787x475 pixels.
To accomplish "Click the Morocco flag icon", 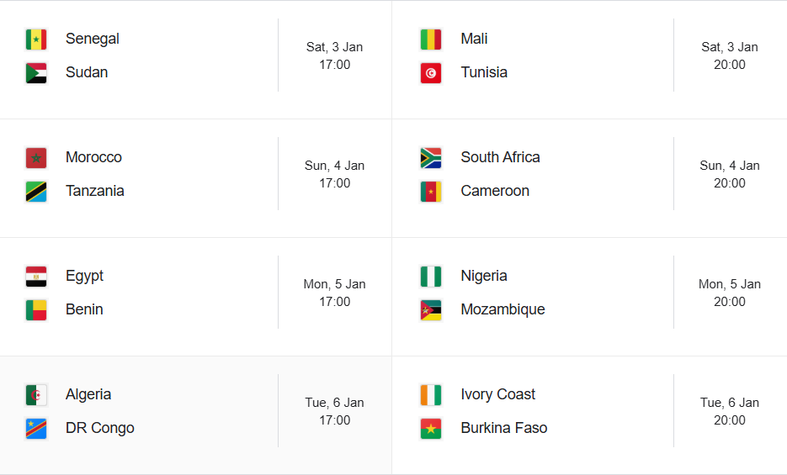I will coord(36,158).
